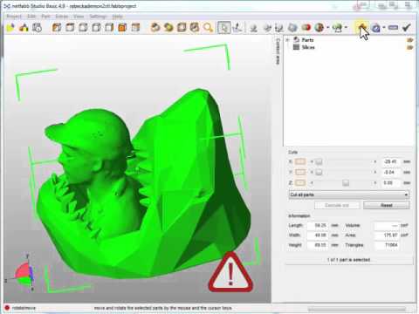419x314 pixels.
Task: Click the X cut position value field
Action: [x=390, y=161]
